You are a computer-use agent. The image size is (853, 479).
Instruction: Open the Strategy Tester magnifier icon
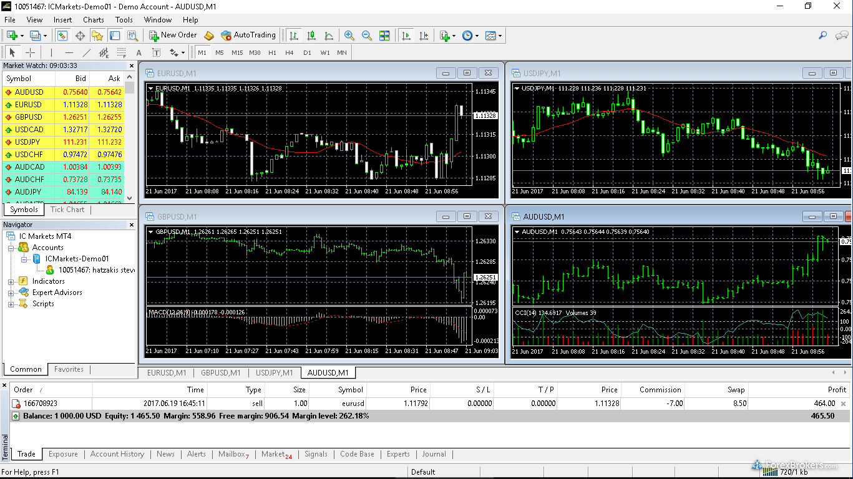click(131, 36)
